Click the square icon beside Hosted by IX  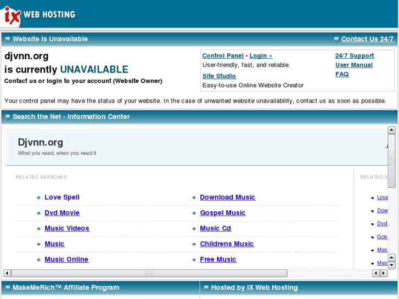point(206,288)
